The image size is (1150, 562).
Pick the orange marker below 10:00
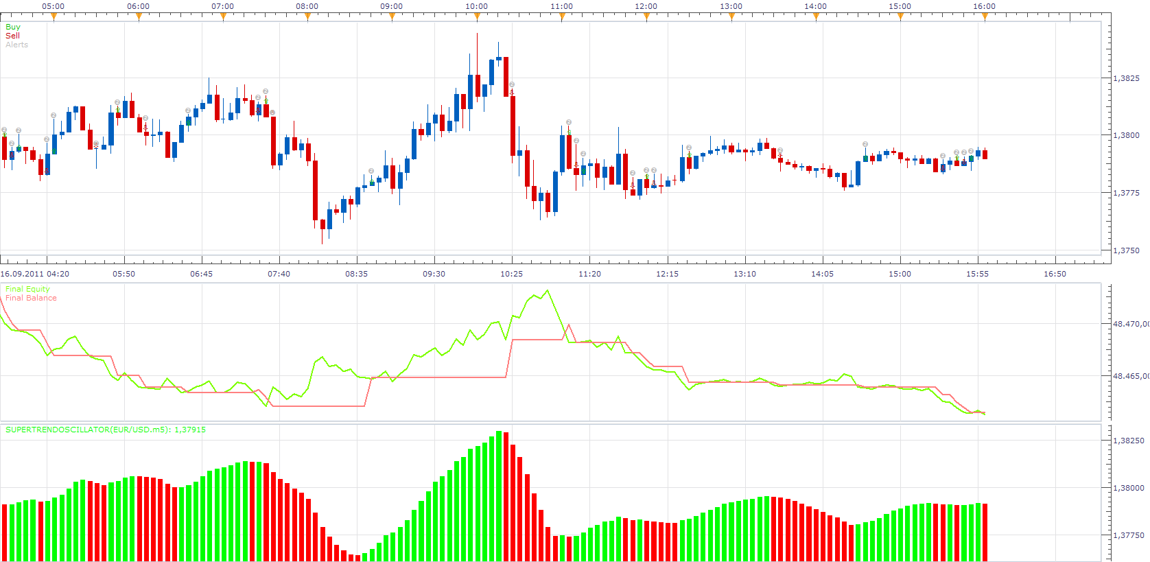point(477,17)
